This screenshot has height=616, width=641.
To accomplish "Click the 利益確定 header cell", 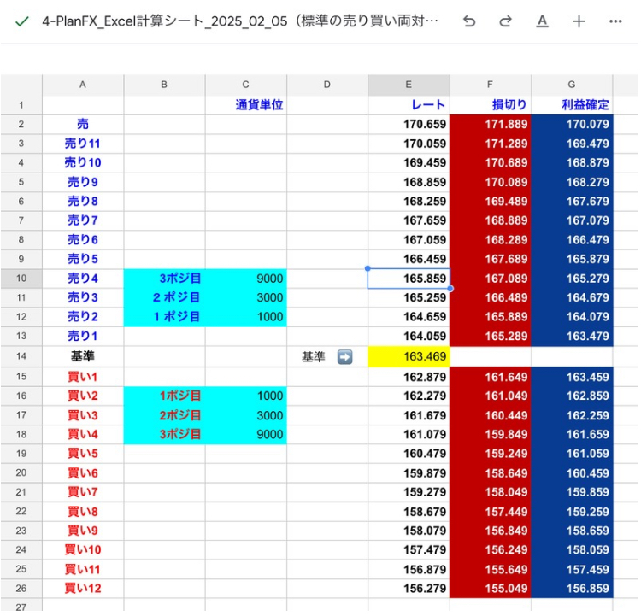I will tap(572, 105).
